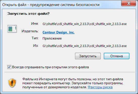Click the 'Тип:' label

point(35,38)
